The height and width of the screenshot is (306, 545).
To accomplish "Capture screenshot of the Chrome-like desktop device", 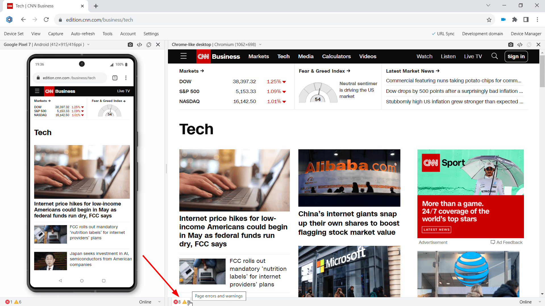I will point(511,45).
